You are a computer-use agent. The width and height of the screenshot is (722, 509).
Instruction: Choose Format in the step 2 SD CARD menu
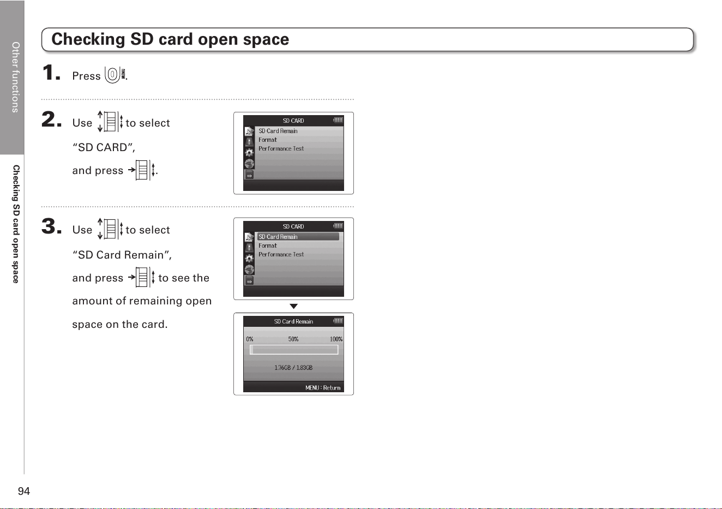268,140
